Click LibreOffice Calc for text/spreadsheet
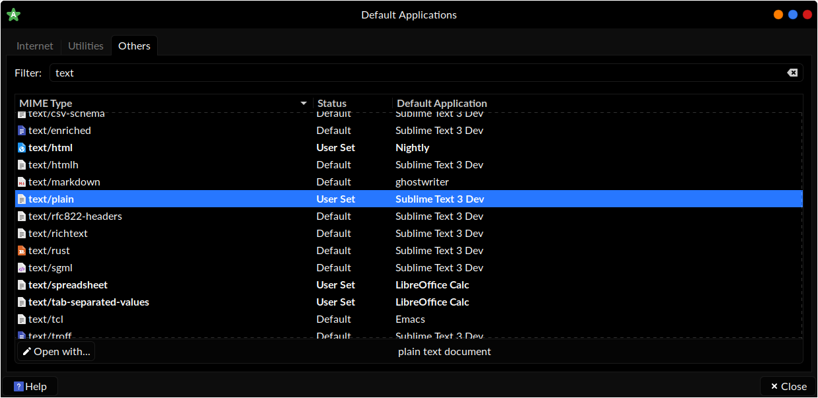Viewport: 818px width, 398px height. pos(432,285)
